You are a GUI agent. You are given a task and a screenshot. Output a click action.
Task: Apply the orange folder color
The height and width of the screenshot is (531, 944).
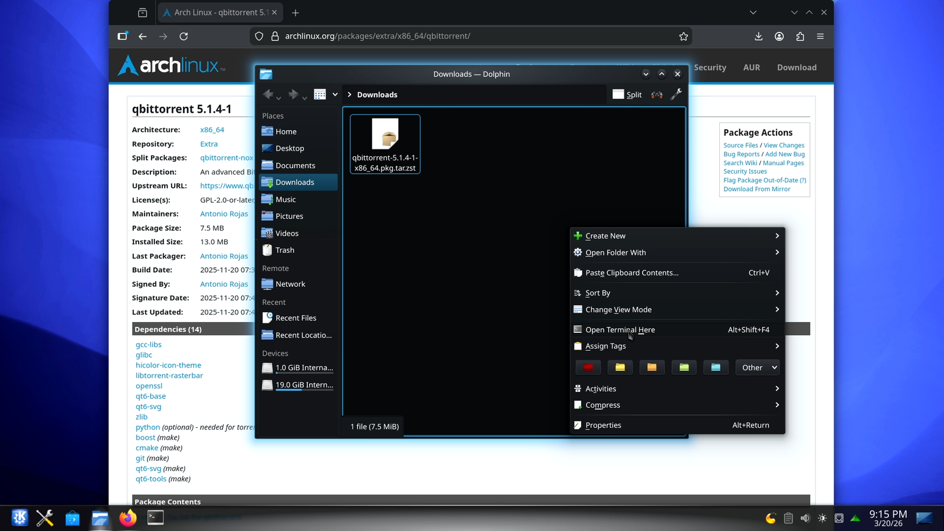coord(652,368)
